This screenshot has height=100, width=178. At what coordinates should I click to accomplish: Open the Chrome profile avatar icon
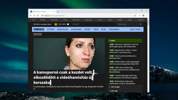pyautogui.click(x=143, y=15)
